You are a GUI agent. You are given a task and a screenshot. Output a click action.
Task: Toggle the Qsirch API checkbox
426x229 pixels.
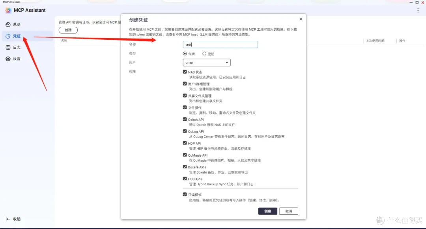click(185, 119)
